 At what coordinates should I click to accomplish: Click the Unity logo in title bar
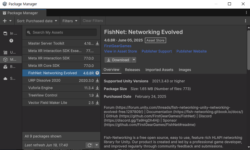[5, 4]
